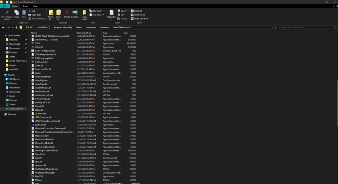Switch to the View ribbon tab
This screenshot has height=184, width=338.
coord(35,6)
